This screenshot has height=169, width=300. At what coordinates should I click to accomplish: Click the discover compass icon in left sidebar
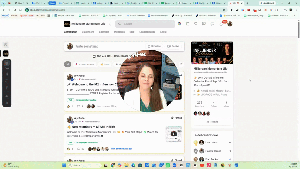coord(6,45)
